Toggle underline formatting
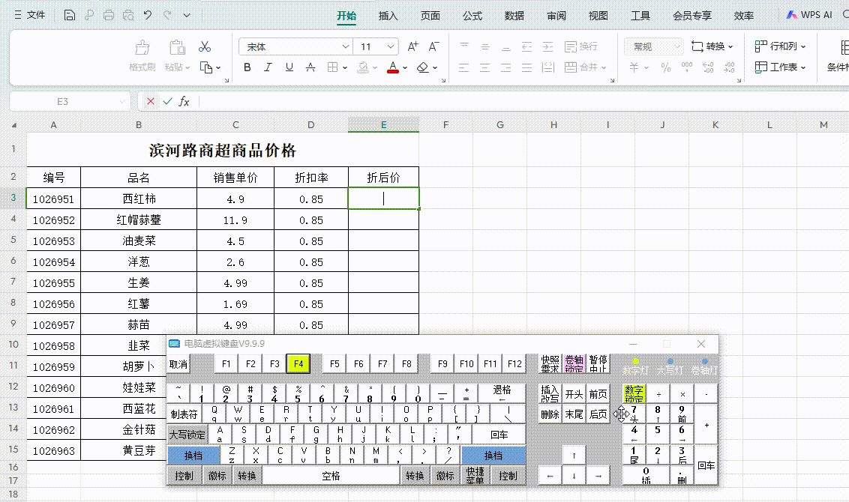 point(289,67)
